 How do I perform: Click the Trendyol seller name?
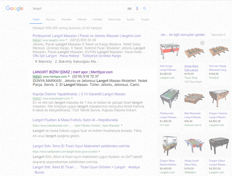pos(214,78)
